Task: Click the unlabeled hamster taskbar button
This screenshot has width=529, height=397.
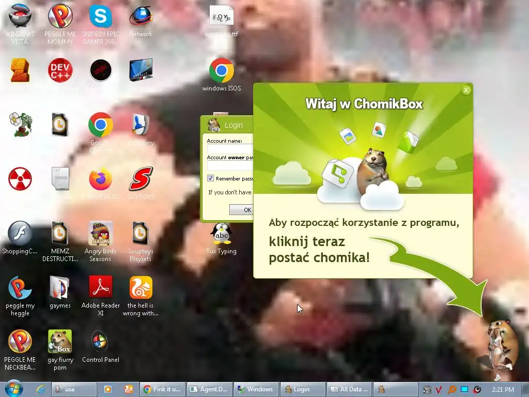Action: click(395, 389)
